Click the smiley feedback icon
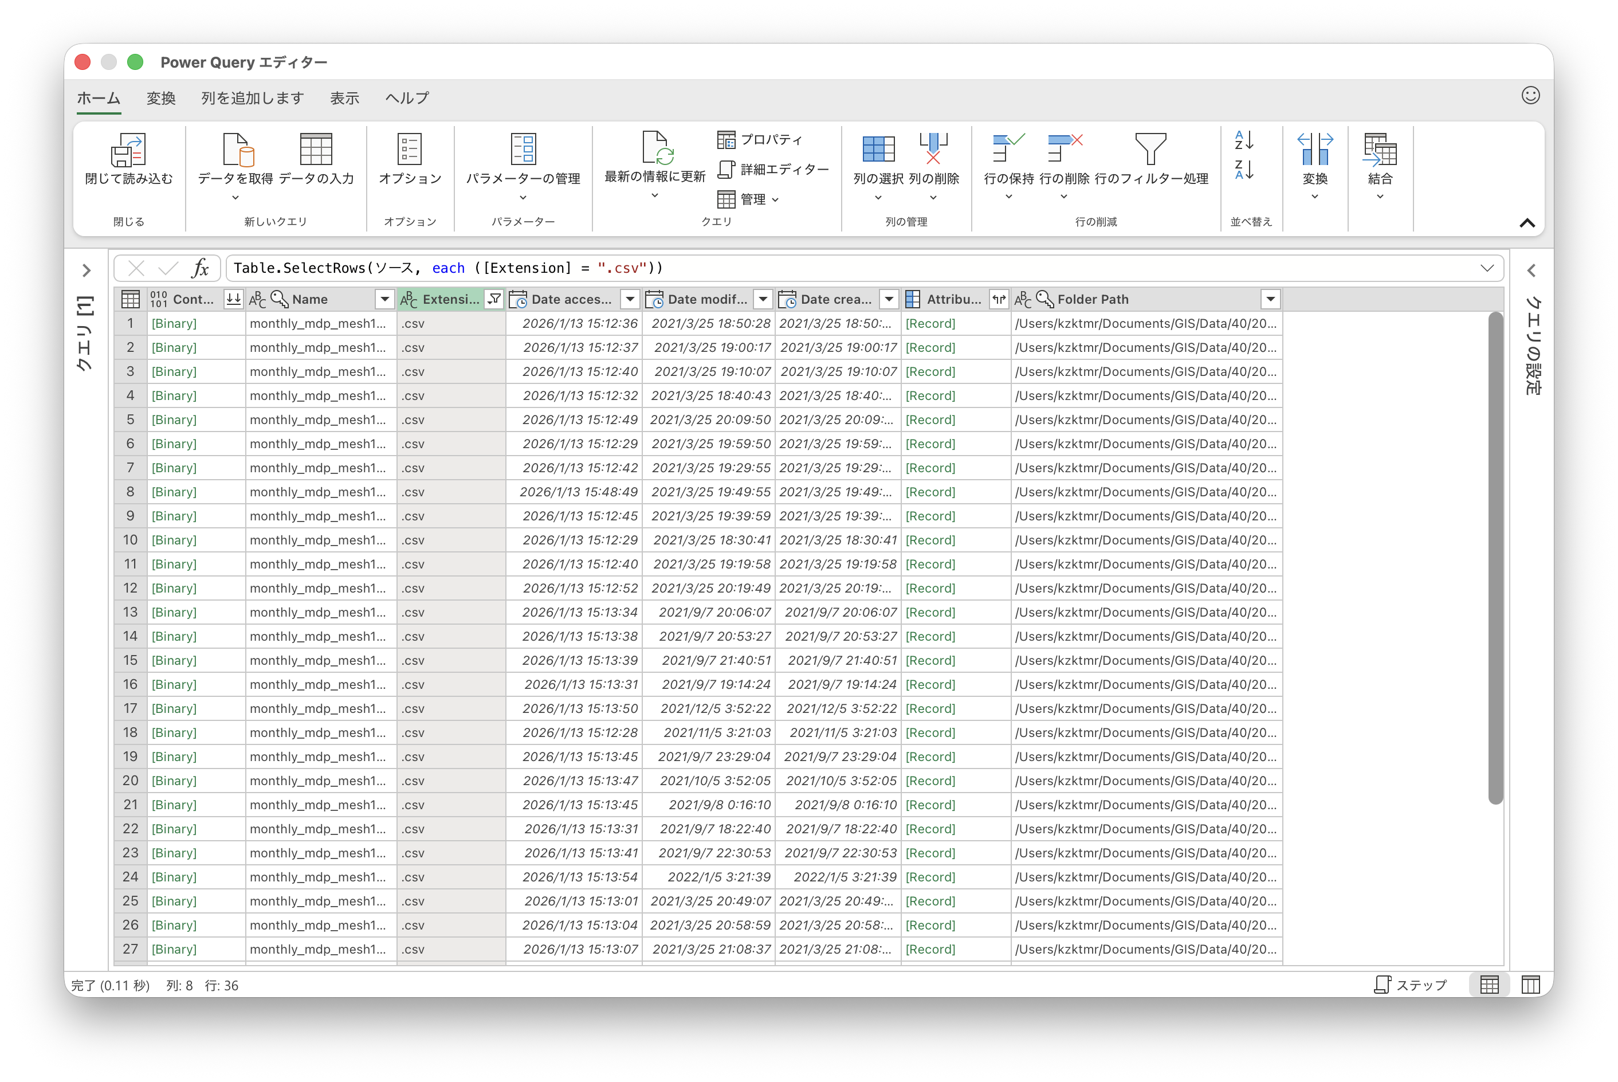Viewport: 1618px width, 1082px height. click(1530, 95)
